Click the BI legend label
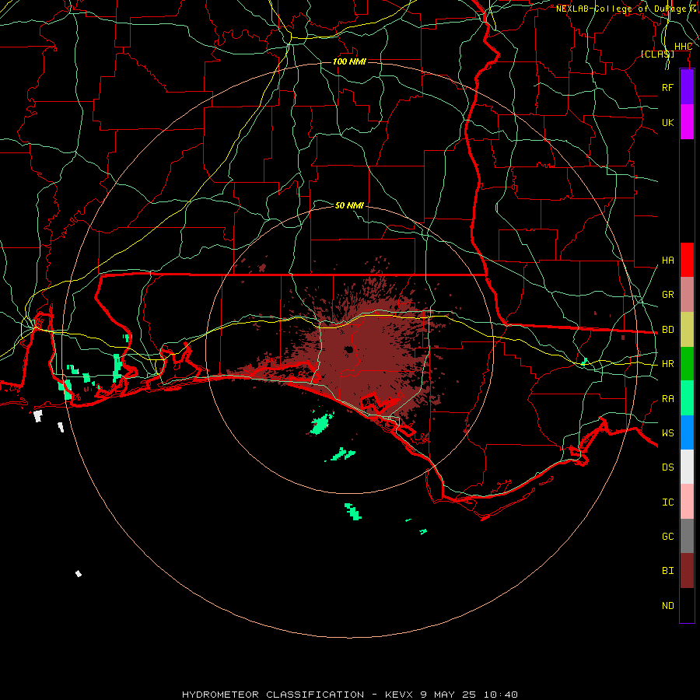This screenshot has width=700, height=700. 667,571
